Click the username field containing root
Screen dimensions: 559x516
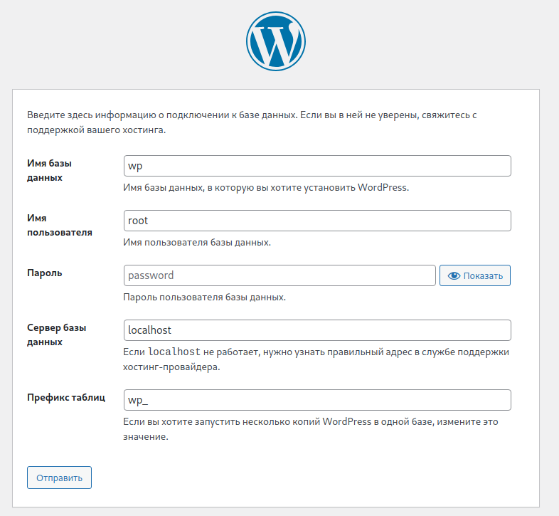[317, 221]
